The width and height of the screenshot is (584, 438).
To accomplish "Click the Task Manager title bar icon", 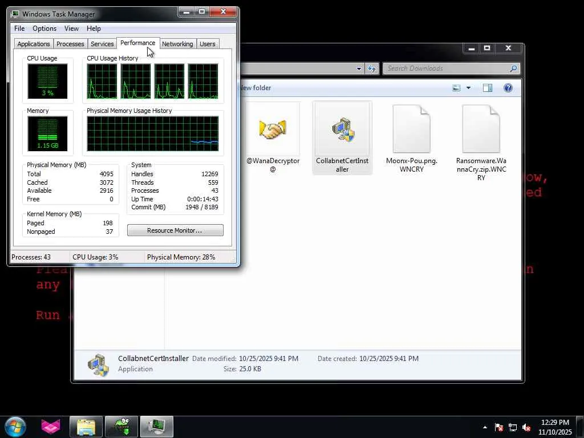I will (15, 14).
